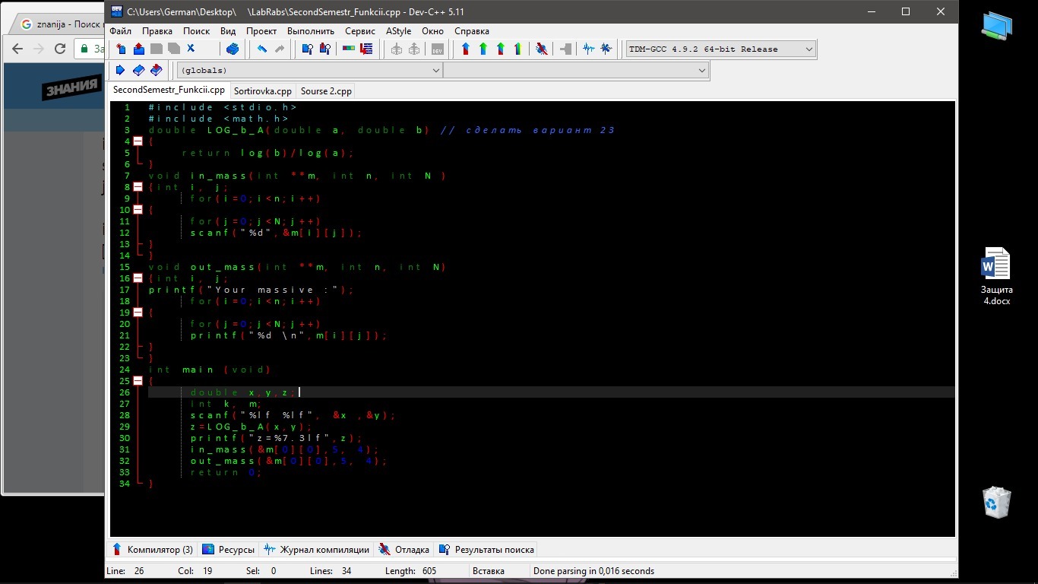This screenshot has width=1038, height=584.
Task: Collapse the in_mass function fold at line 8
Action: pos(138,187)
